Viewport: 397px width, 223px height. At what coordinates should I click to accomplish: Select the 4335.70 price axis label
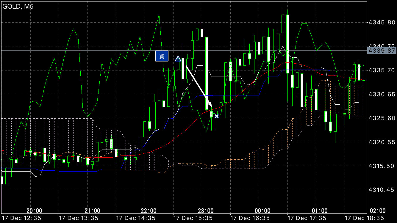pos(382,70)
